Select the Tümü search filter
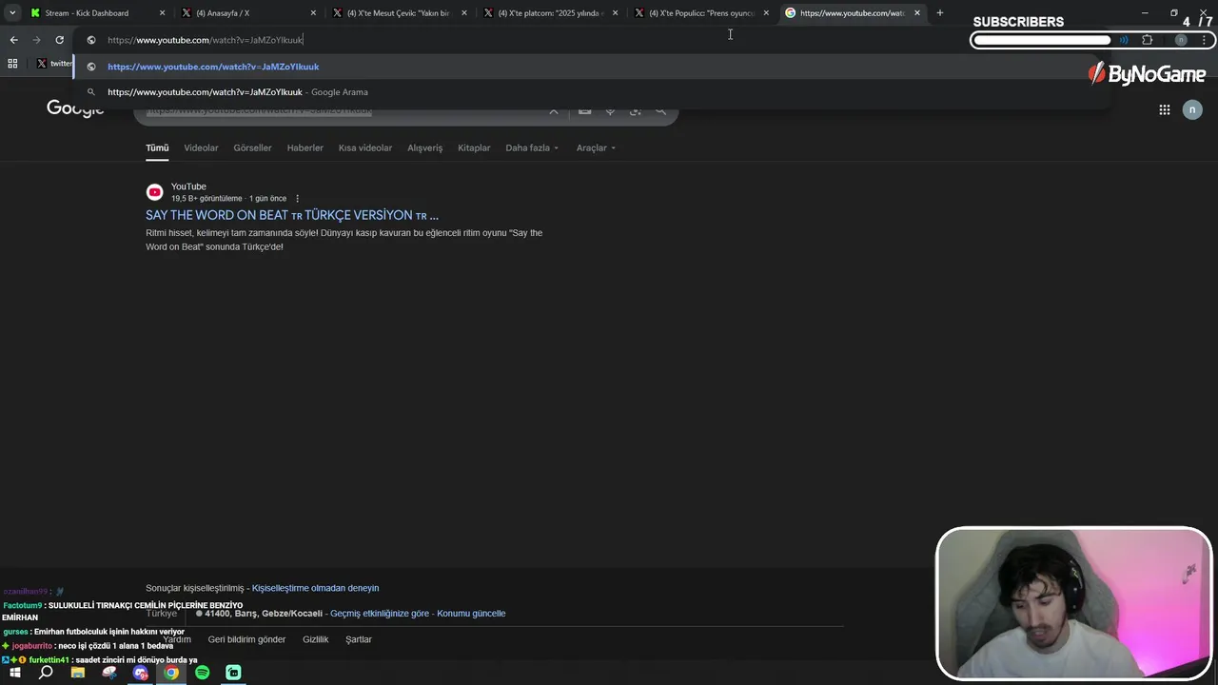Screen dimensions: 1218x685 [157, 147]
